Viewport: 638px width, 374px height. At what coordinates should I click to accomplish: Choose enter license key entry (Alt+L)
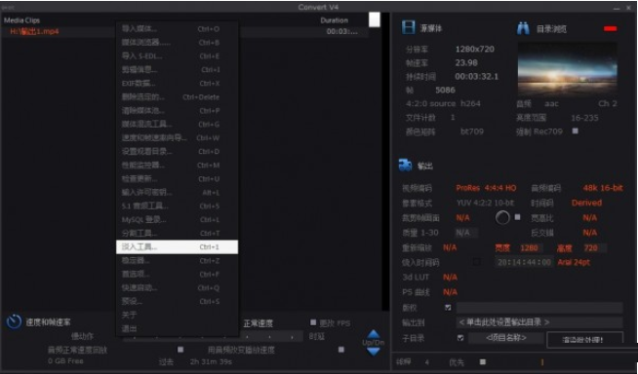[177, 193]
